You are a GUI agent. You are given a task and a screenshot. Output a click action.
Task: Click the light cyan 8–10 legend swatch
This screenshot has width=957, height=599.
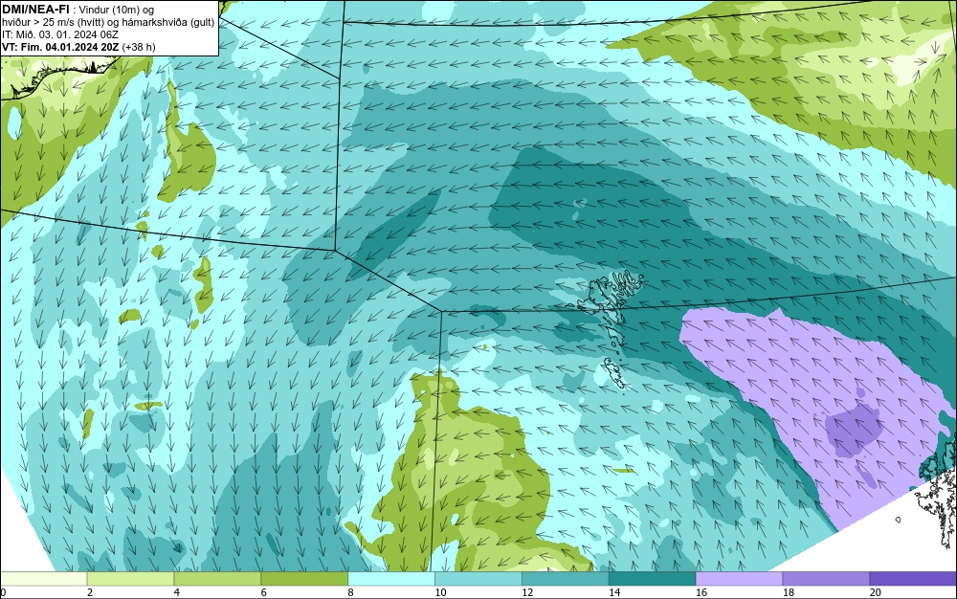coord(391,579)
